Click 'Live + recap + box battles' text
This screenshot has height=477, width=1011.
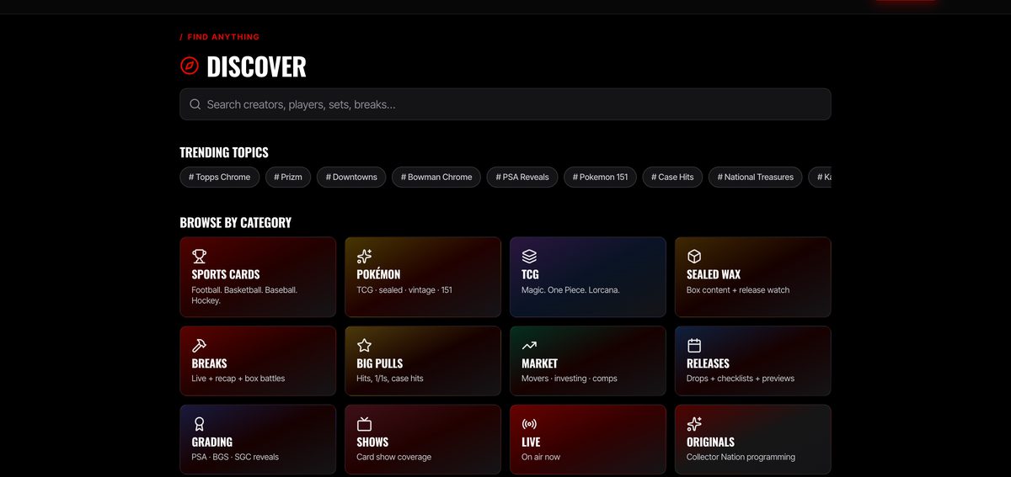pyautogui.click(x=238, y=379)
